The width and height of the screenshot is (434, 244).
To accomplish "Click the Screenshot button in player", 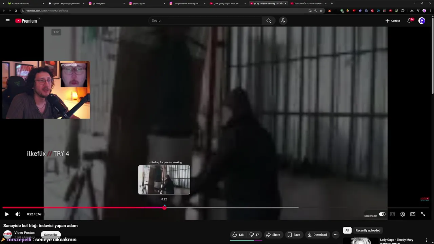I will click(x=371, y=216).
